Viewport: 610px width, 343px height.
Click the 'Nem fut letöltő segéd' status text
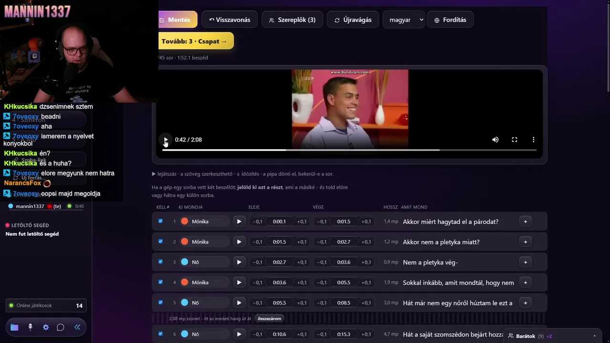click(x=32, y=234)
